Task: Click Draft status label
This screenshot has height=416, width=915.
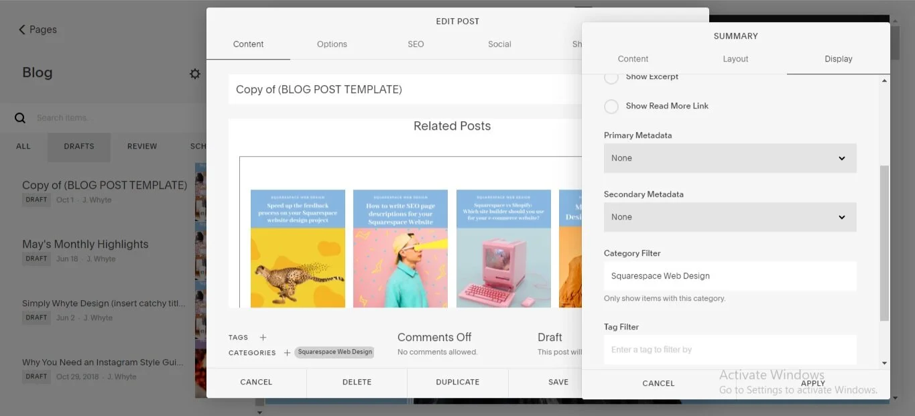Action: click(x=550, y=338)
